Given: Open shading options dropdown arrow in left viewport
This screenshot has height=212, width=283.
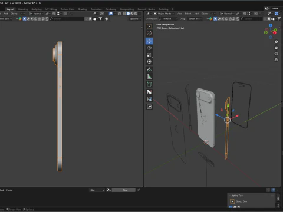Looking at the screenshot, I should click(x=139, y=14).
